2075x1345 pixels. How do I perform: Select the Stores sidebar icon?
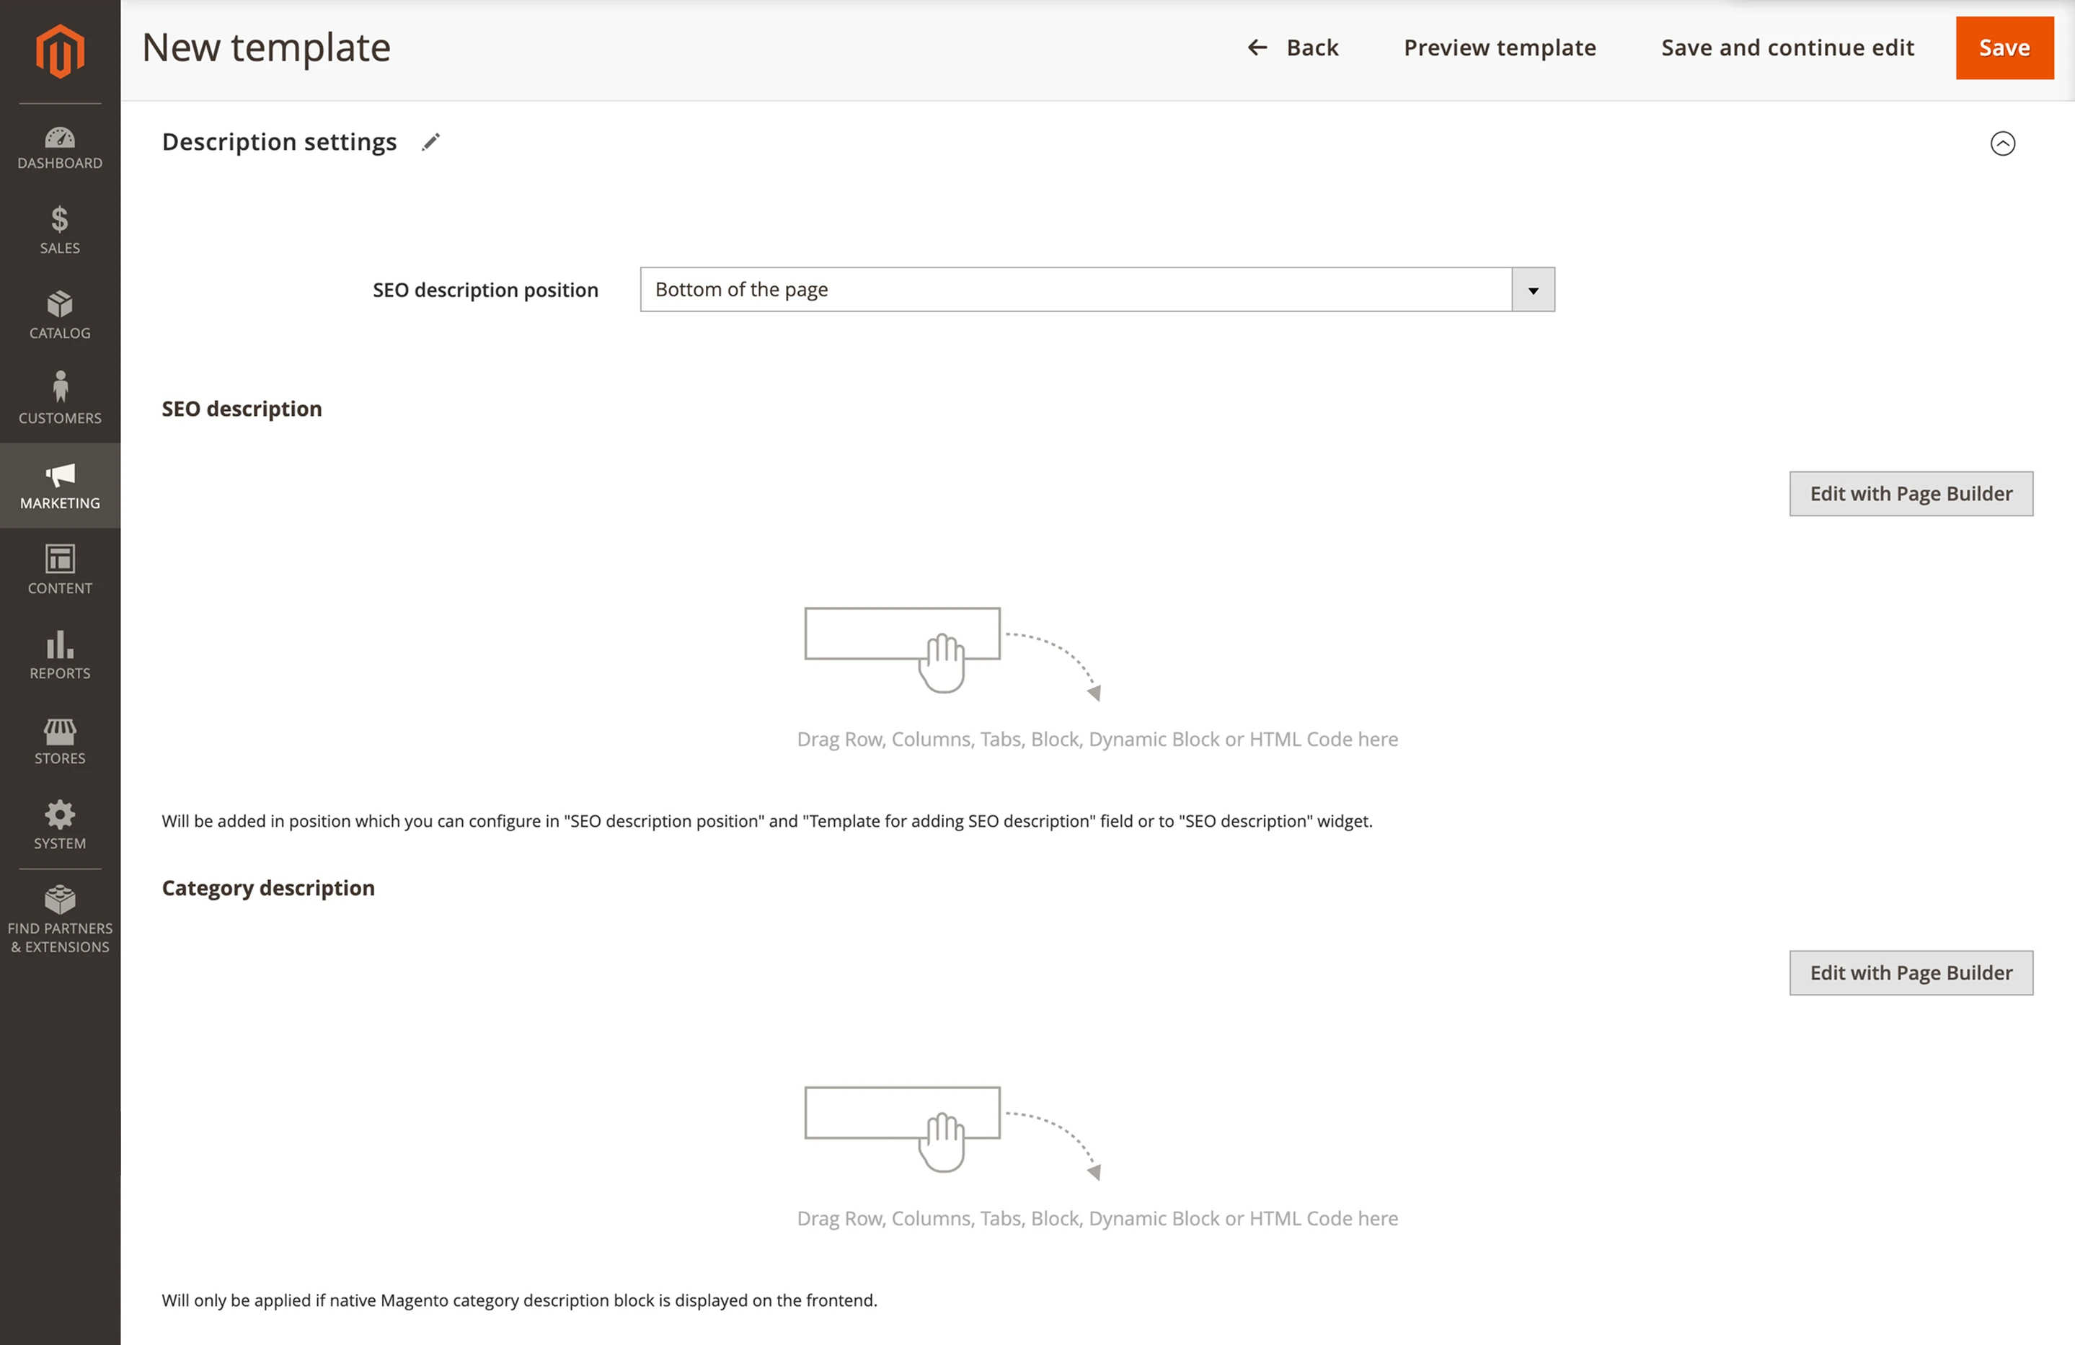59,740
